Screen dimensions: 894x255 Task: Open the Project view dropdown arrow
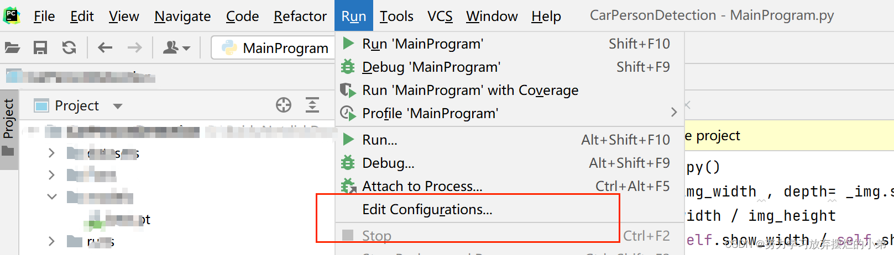(117, 106)
